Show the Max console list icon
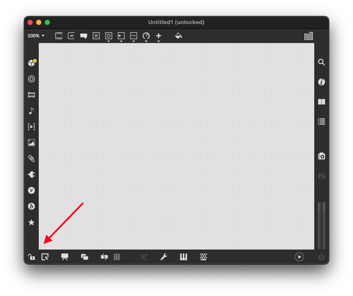This screenshot has width=353, height=296. point(322,121)
